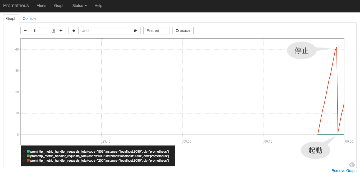This screenshot has width=360, height=173.
Task: Open the Help page
Action: click(x=98, y=6)
